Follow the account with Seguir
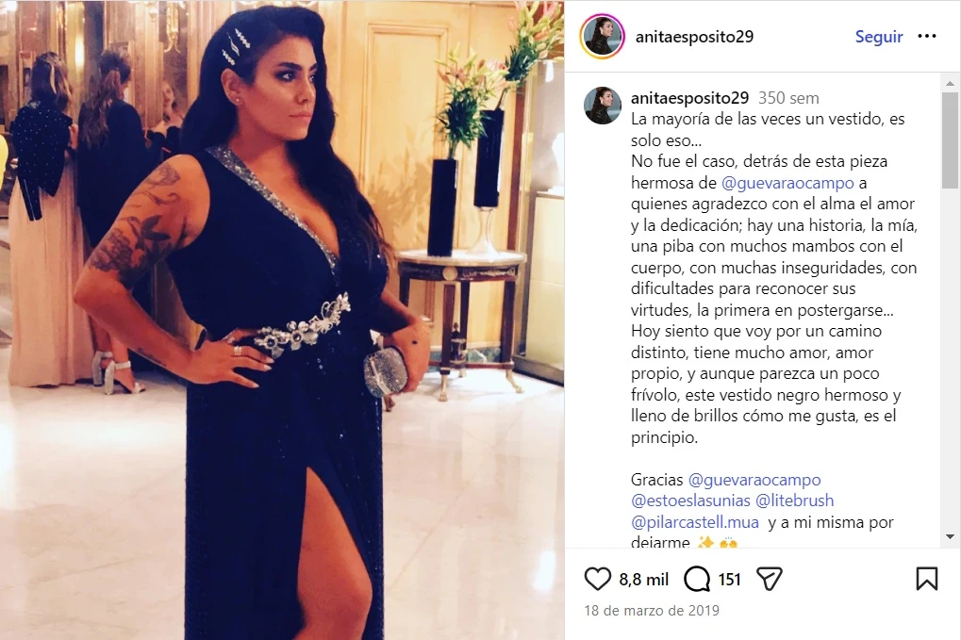This screenshot has height=640, width=961. click(x=879, y=37)
